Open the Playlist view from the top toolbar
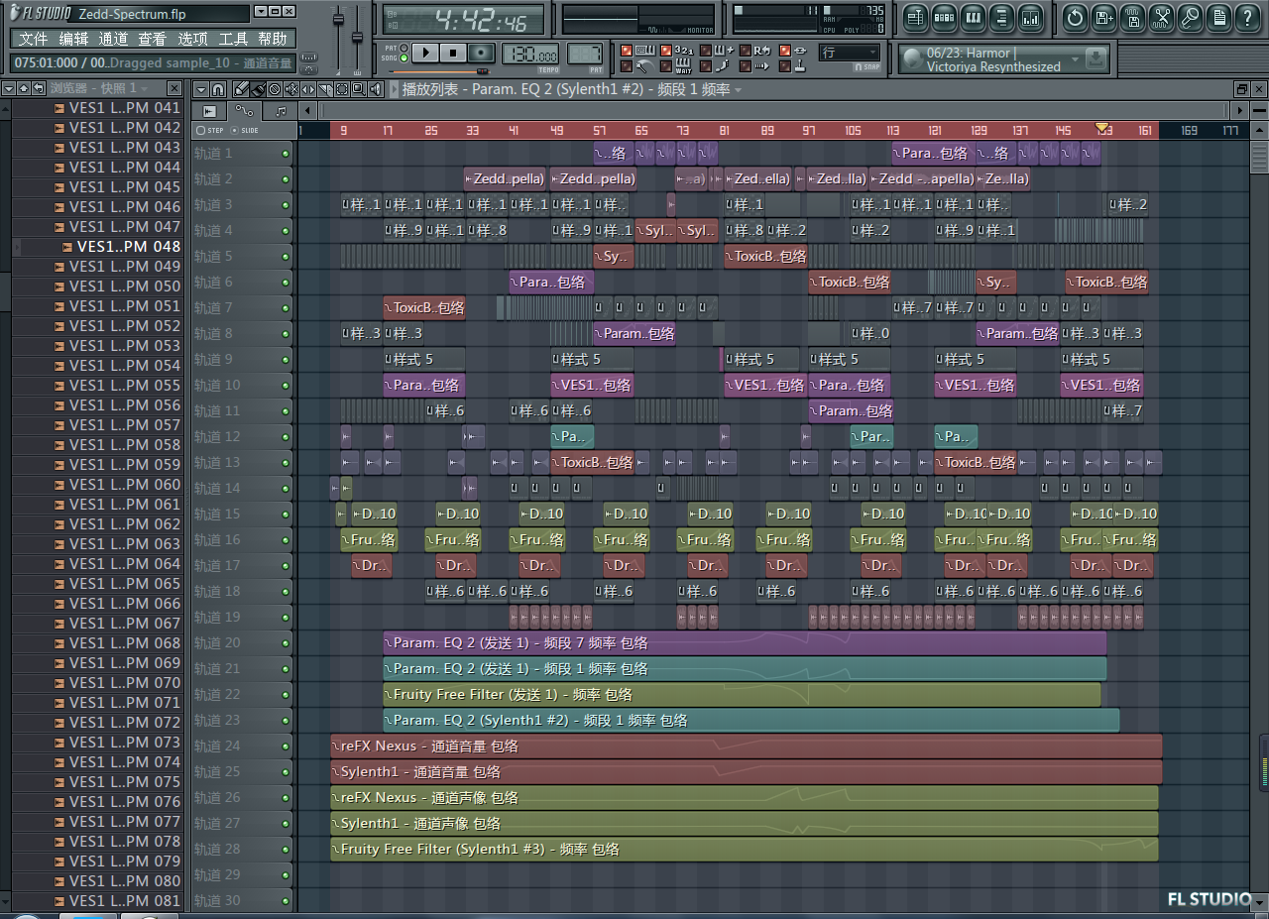 tap(915, 18)
